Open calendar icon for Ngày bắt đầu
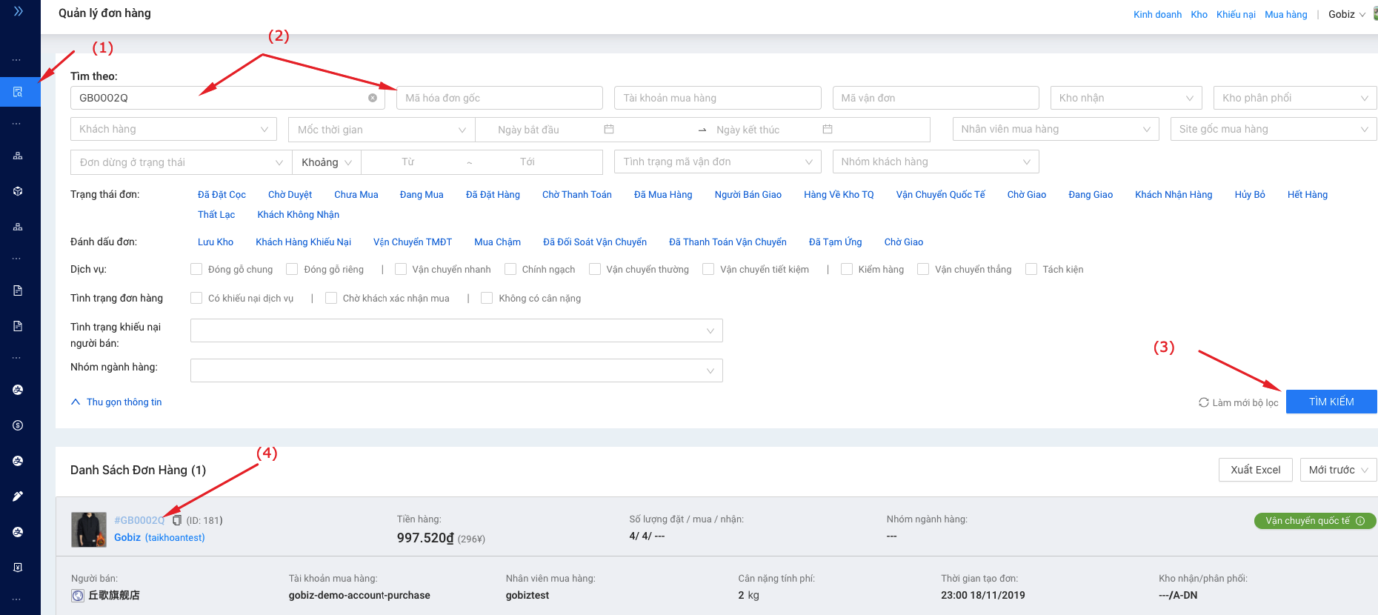 click(x=609, y=129)
